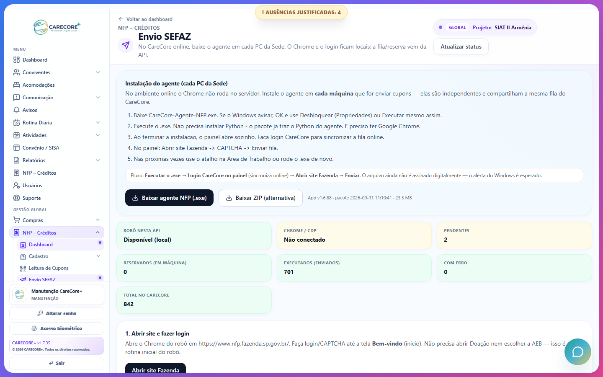The height and width of the screenshot is (377, 603).
Task: Click Baixar ZIP (alternativa) button
Action: coord(260,198)
